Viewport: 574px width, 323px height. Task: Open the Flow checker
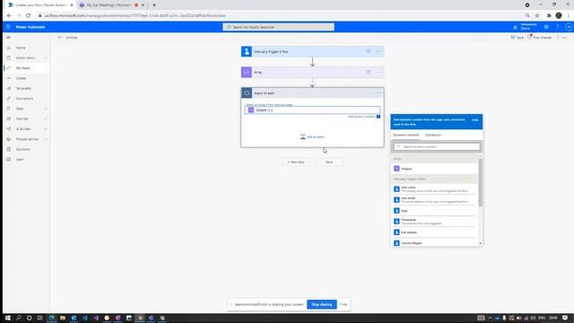point(540,38)
